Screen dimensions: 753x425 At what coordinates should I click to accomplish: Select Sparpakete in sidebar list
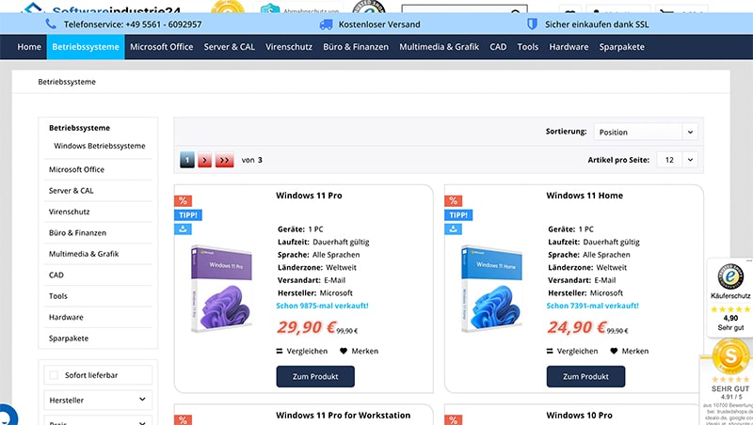68,338
